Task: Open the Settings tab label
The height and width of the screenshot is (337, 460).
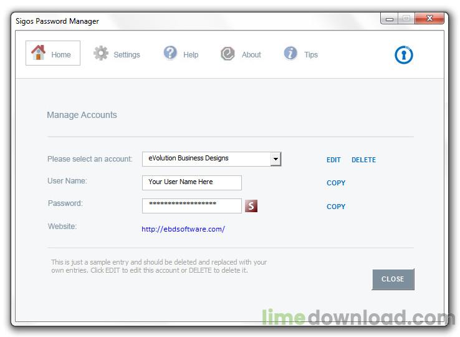Action: (127, 55)
